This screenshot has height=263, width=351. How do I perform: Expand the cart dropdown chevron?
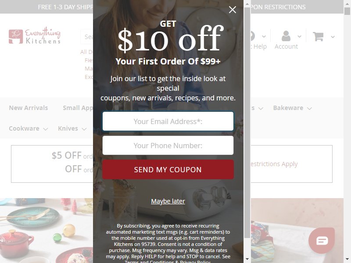333,37
